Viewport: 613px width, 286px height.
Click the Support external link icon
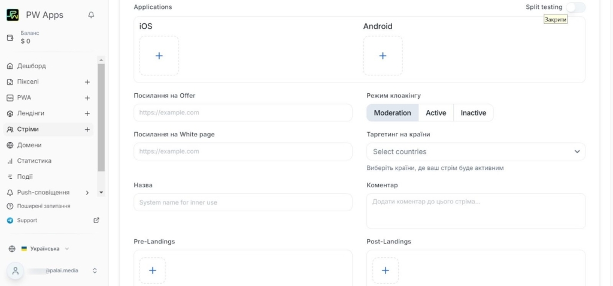[x=96, y=220]
